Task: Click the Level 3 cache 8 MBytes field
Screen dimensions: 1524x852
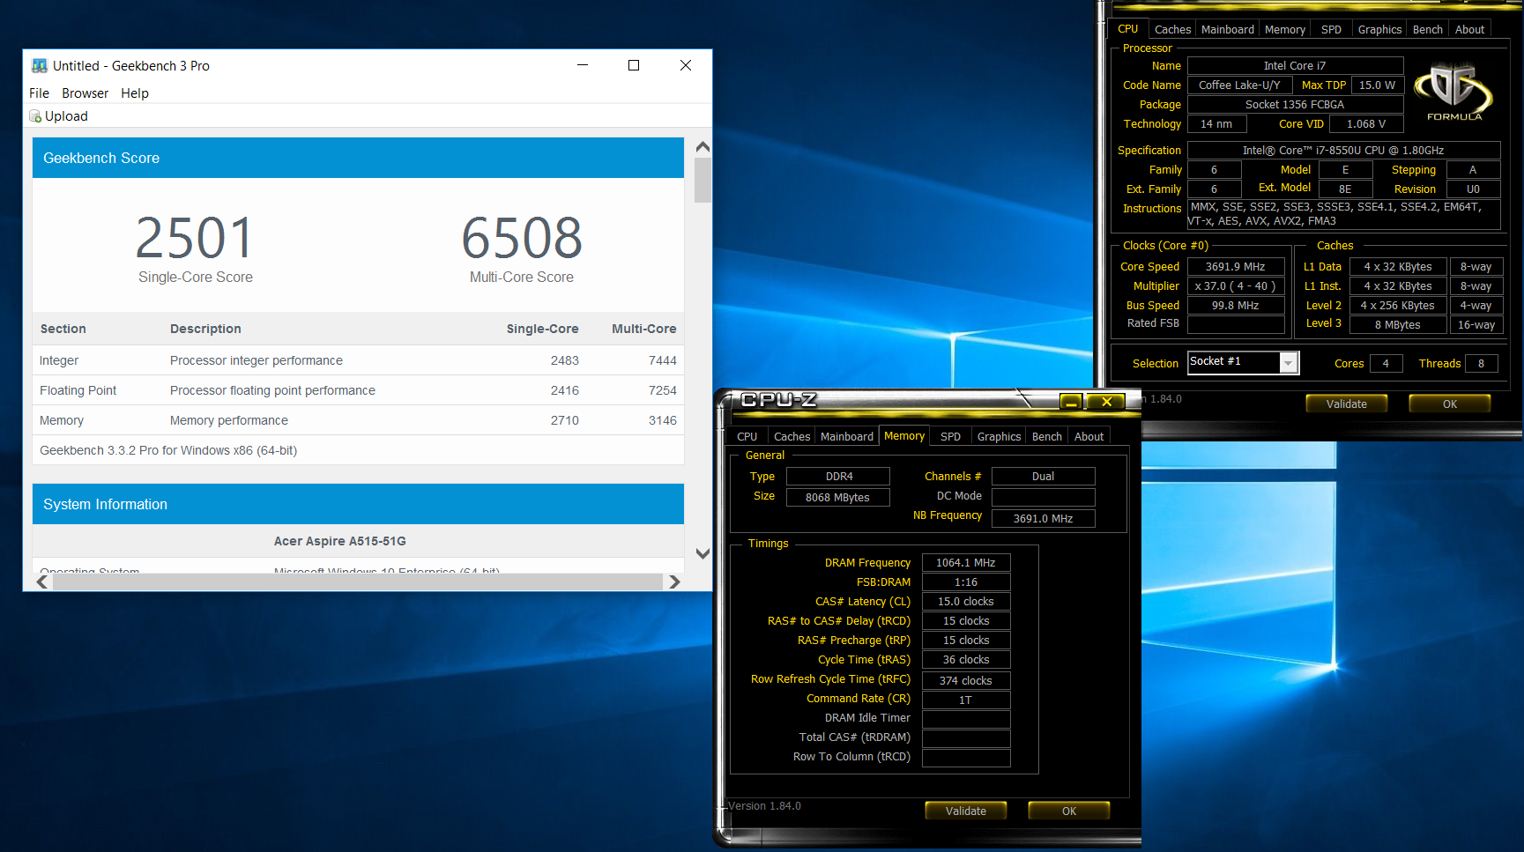Action: [1398, 325]
